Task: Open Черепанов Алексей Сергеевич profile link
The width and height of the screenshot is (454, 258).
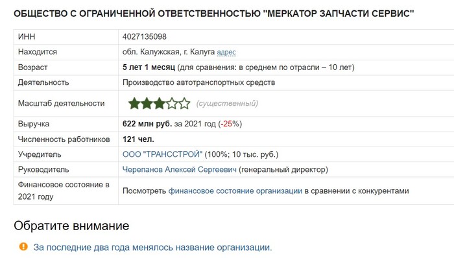Action: 180,169
